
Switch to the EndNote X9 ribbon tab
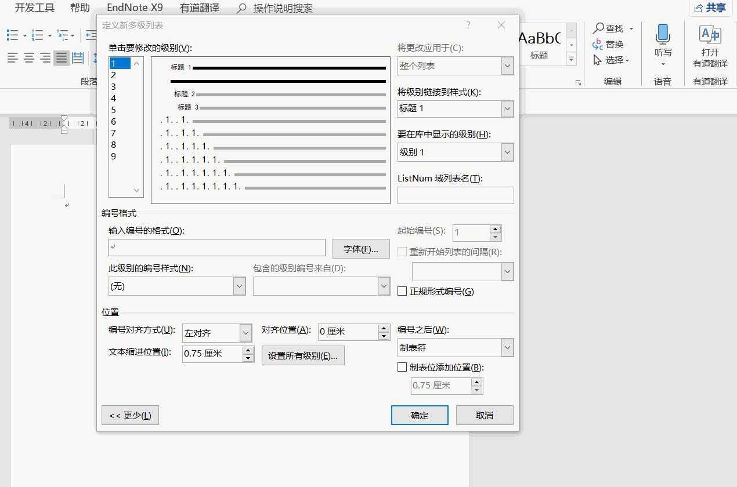click(x=135, y=8)
